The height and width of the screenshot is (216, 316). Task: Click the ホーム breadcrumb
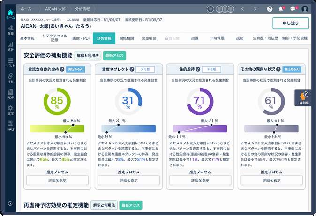(26, 9)
